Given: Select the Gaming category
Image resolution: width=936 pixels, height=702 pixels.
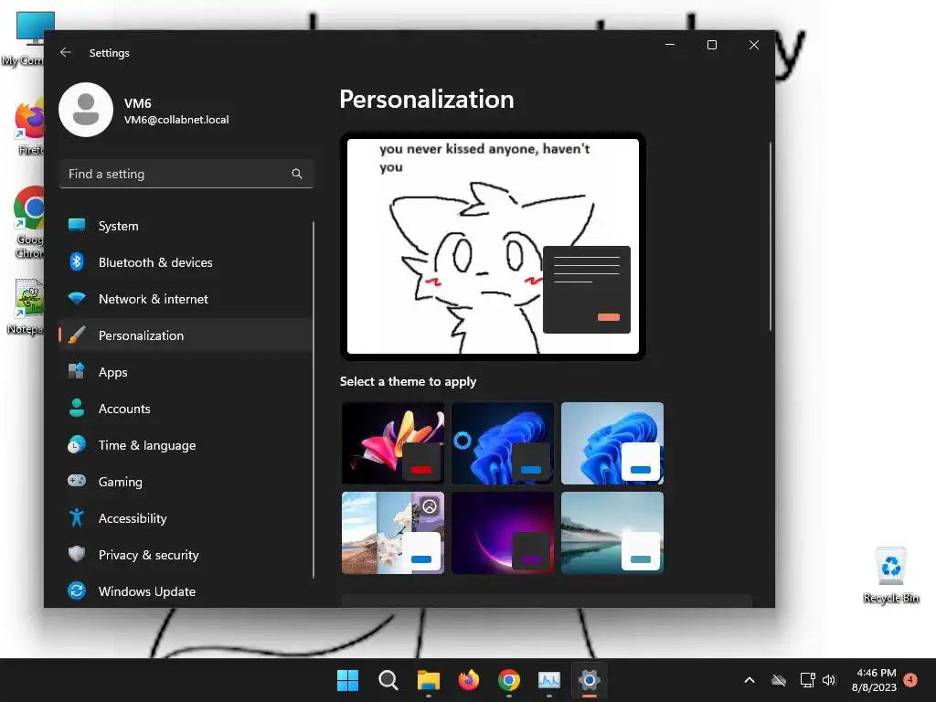Looking at the screenshot, I should coord(185,481).
